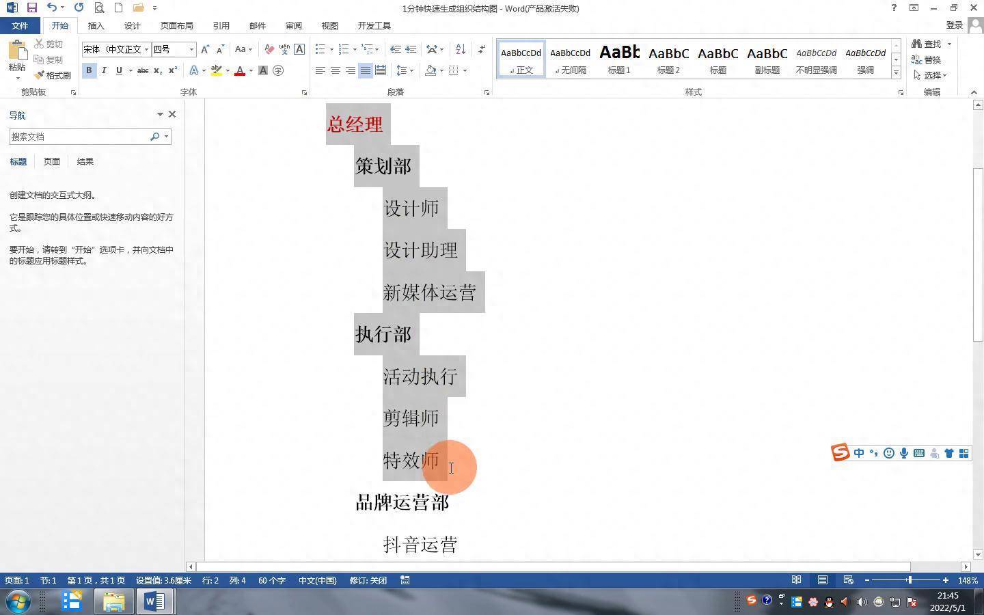
Task: Save the document from quick access toolbar
Action: point(31,8)
